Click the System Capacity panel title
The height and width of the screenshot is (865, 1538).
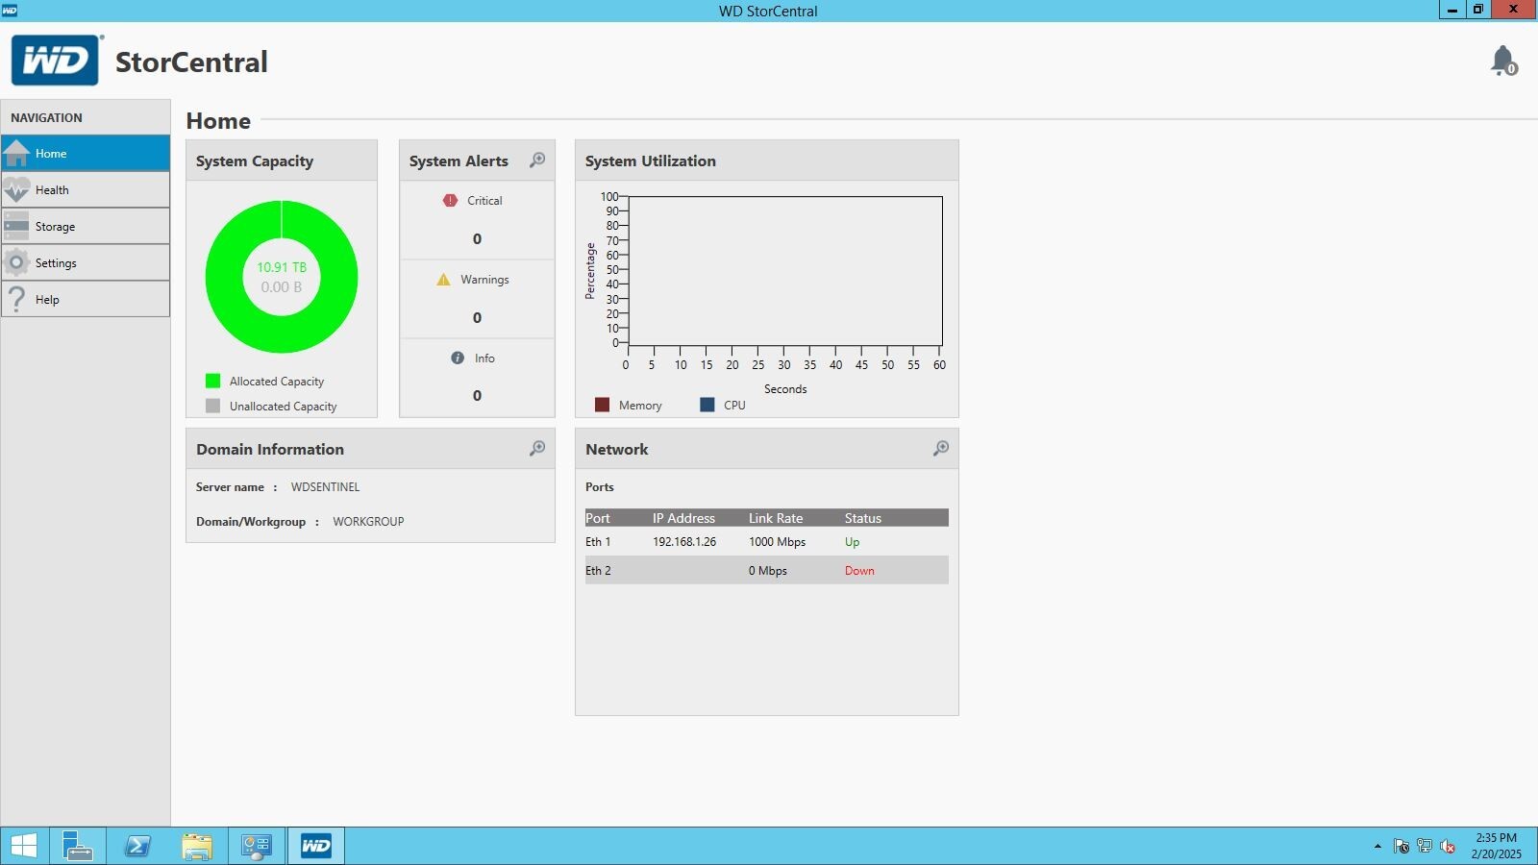[255, 161]
